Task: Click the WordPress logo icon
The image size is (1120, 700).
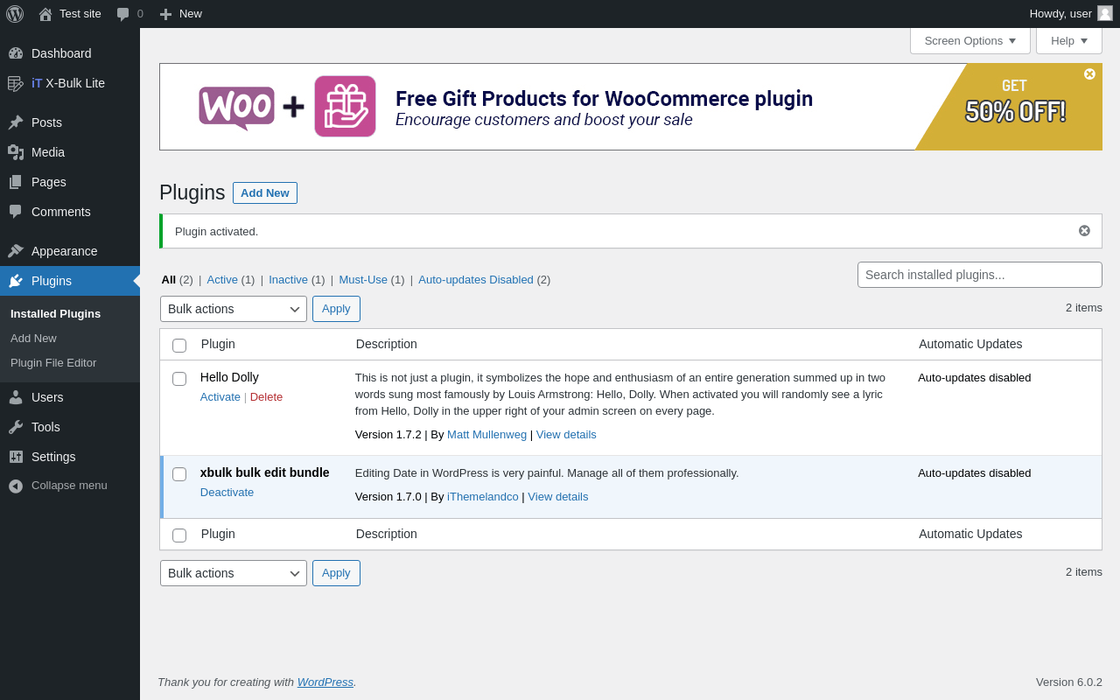Action: tap(15, 14)
